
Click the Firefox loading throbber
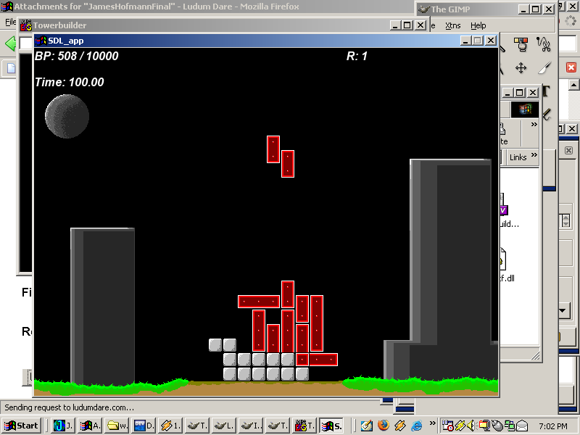[x=571, y=21]
